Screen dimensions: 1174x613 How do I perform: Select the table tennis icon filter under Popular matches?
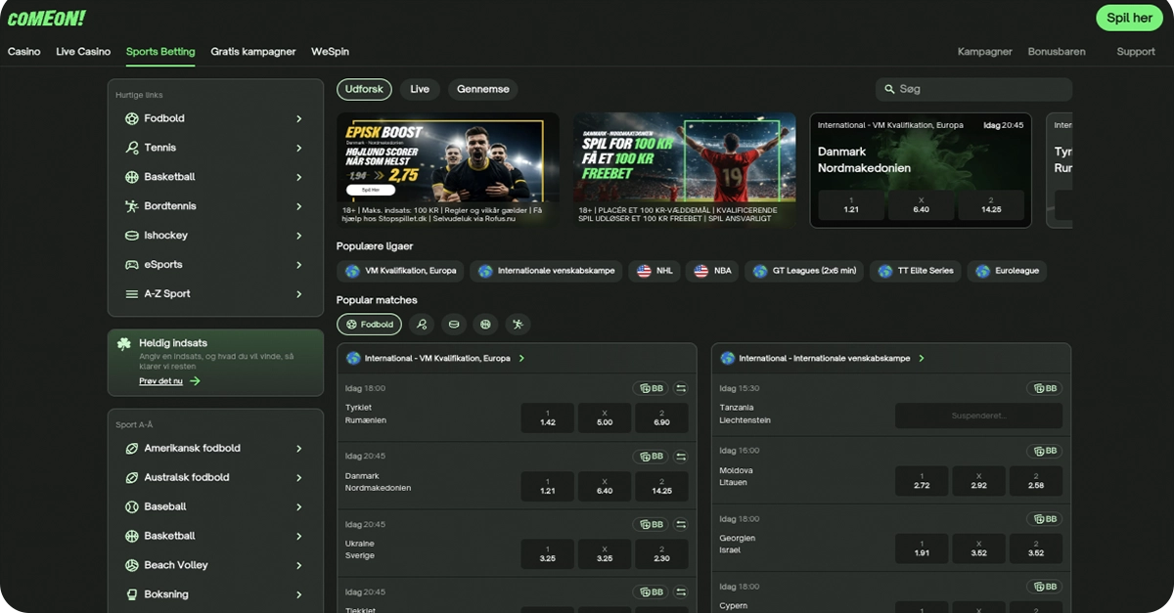[x=518, y=324]
